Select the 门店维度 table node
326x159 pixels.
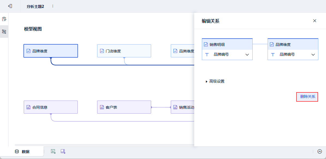pos(124,51)
